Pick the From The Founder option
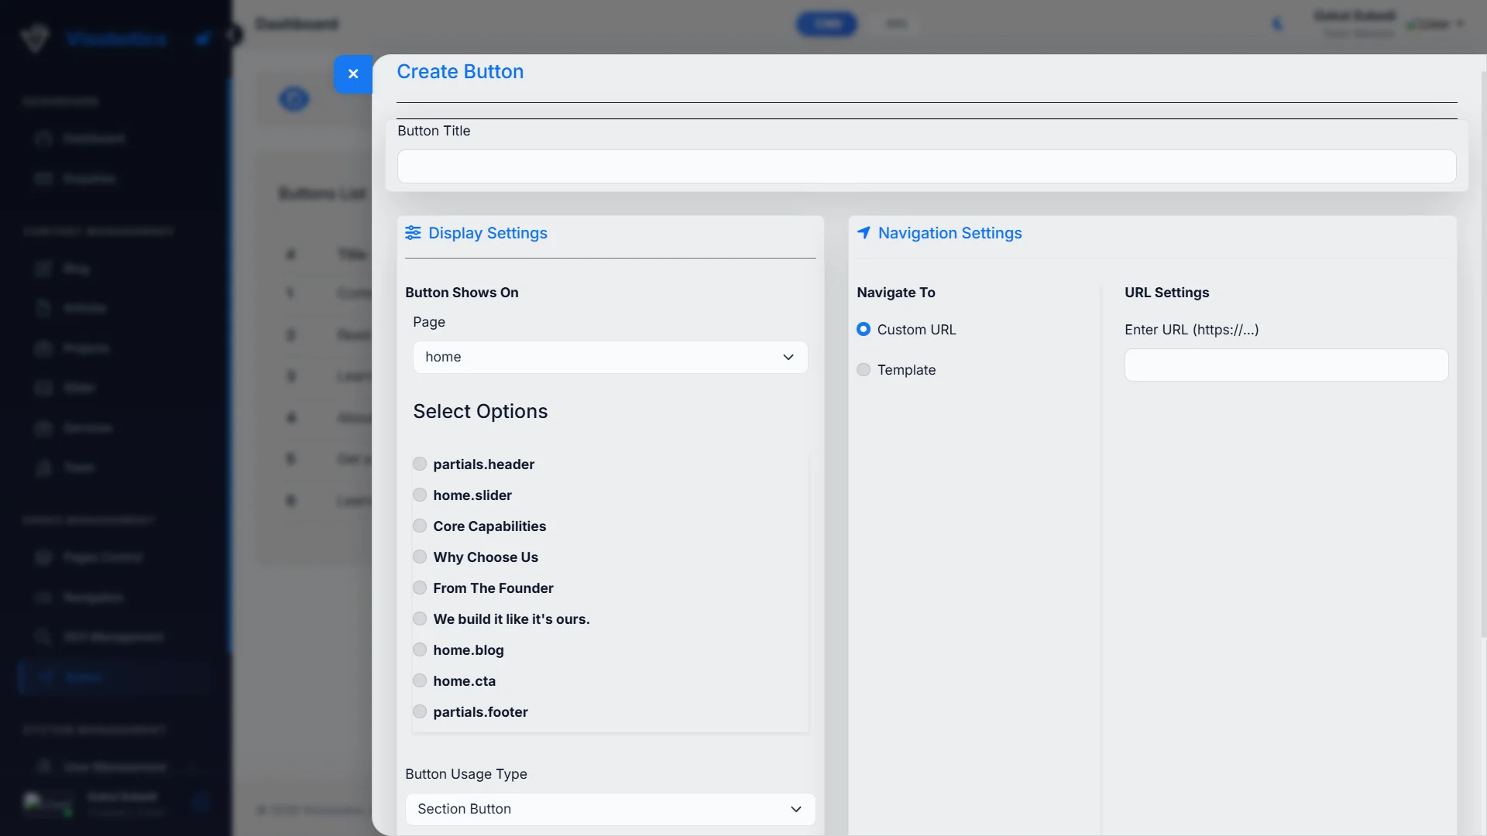 (420, 588)
